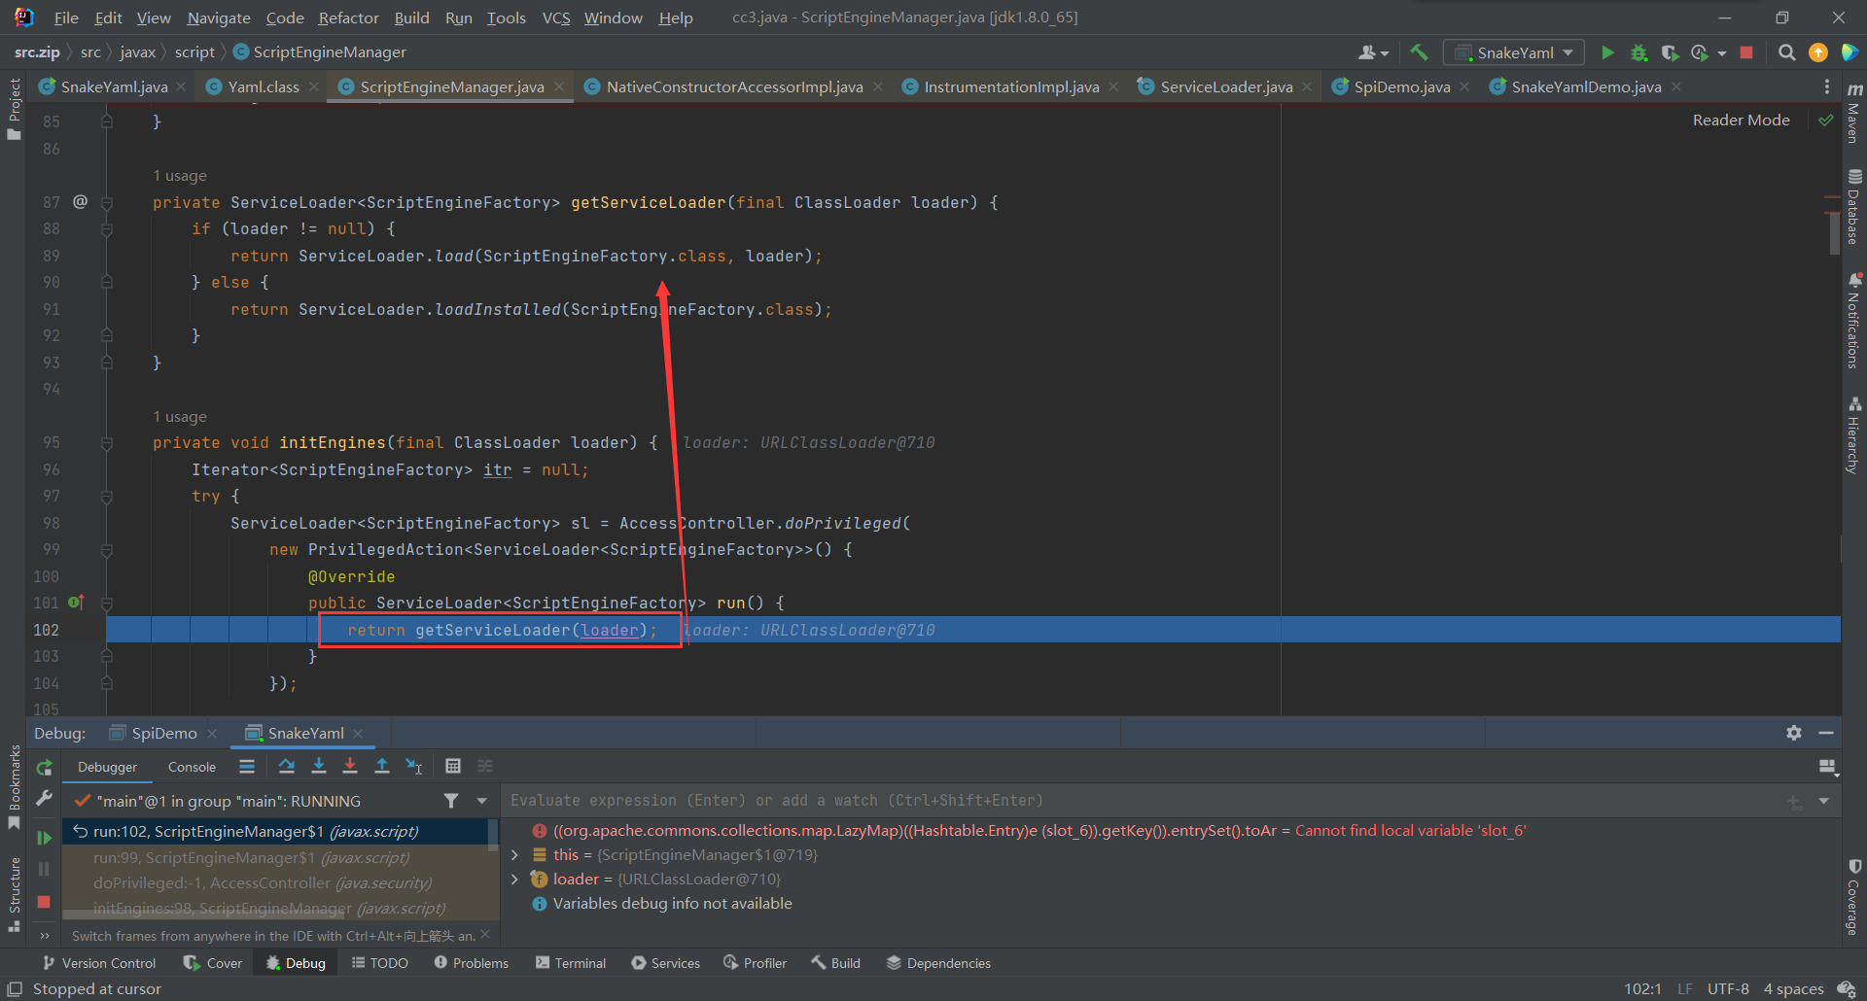Expand the 'loader' variable node

pos(514,880)
